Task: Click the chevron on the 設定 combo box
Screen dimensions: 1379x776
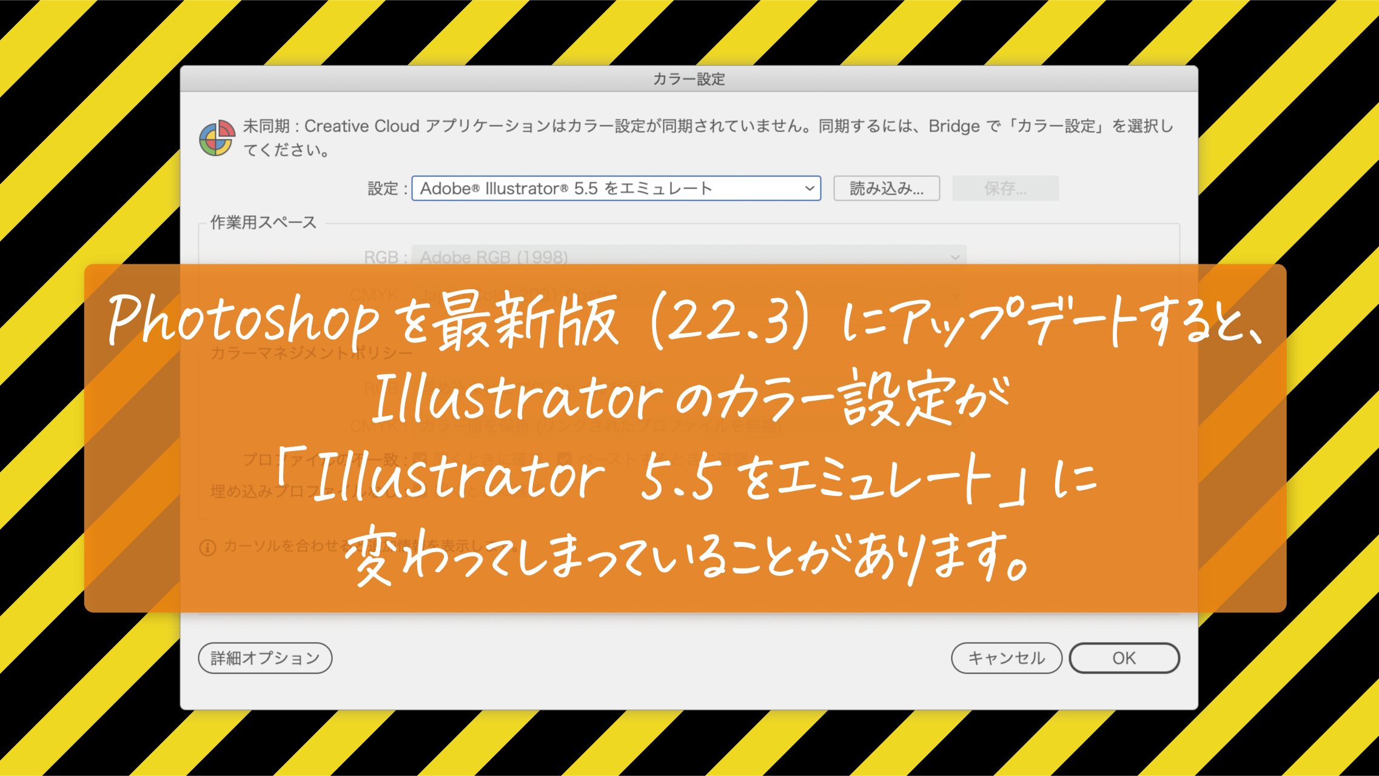Action: [811, 188]
